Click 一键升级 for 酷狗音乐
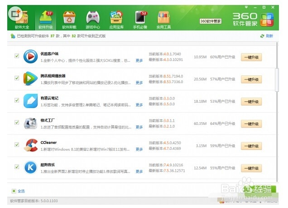288x208 pixels. 251,168
